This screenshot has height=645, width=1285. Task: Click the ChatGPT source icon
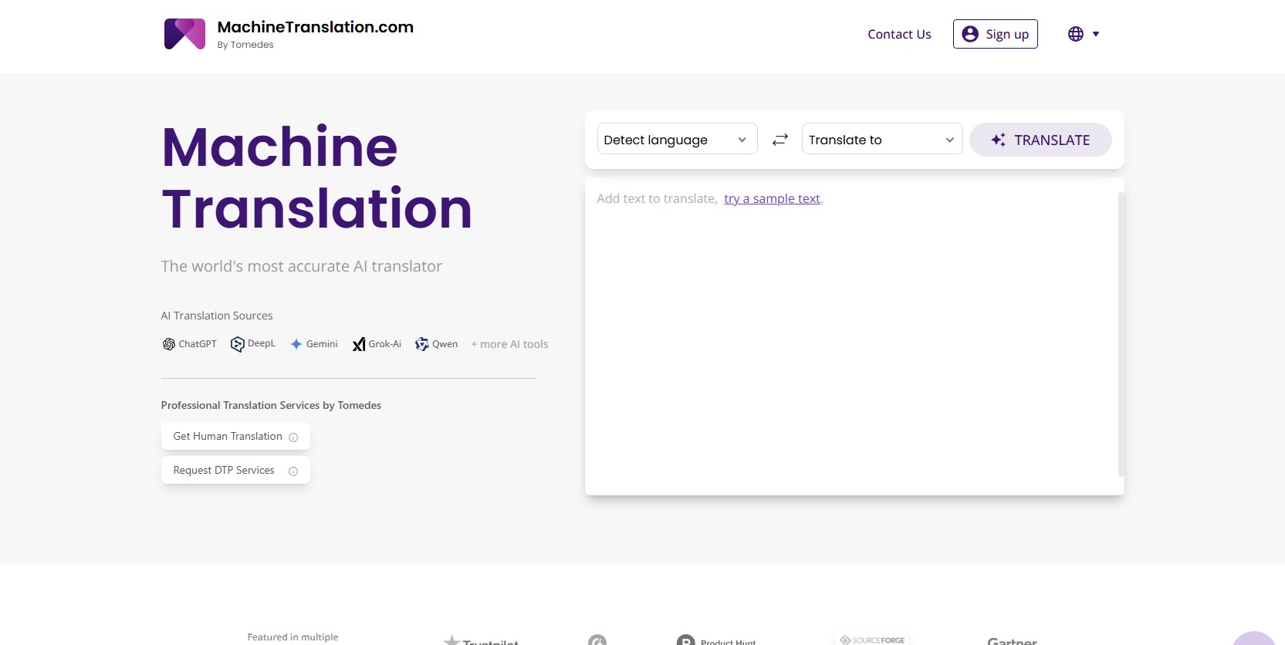[x=169, y=344]
